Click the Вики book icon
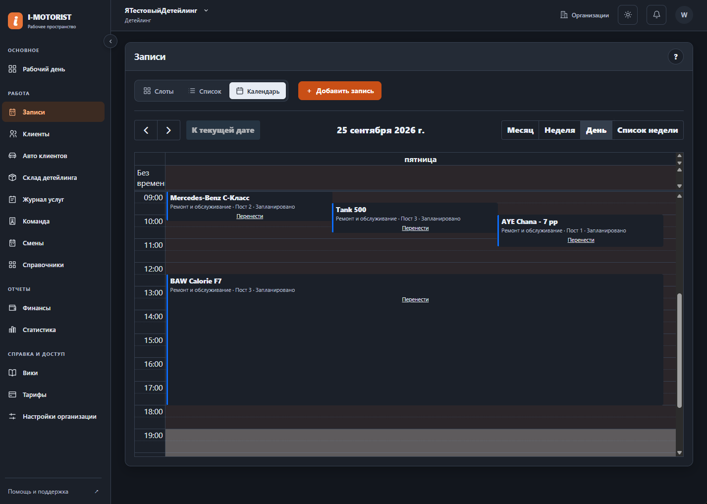 (x=12, y=373)
